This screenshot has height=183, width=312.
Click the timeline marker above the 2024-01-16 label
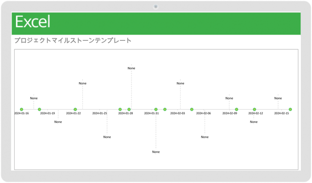click(21, 109)
